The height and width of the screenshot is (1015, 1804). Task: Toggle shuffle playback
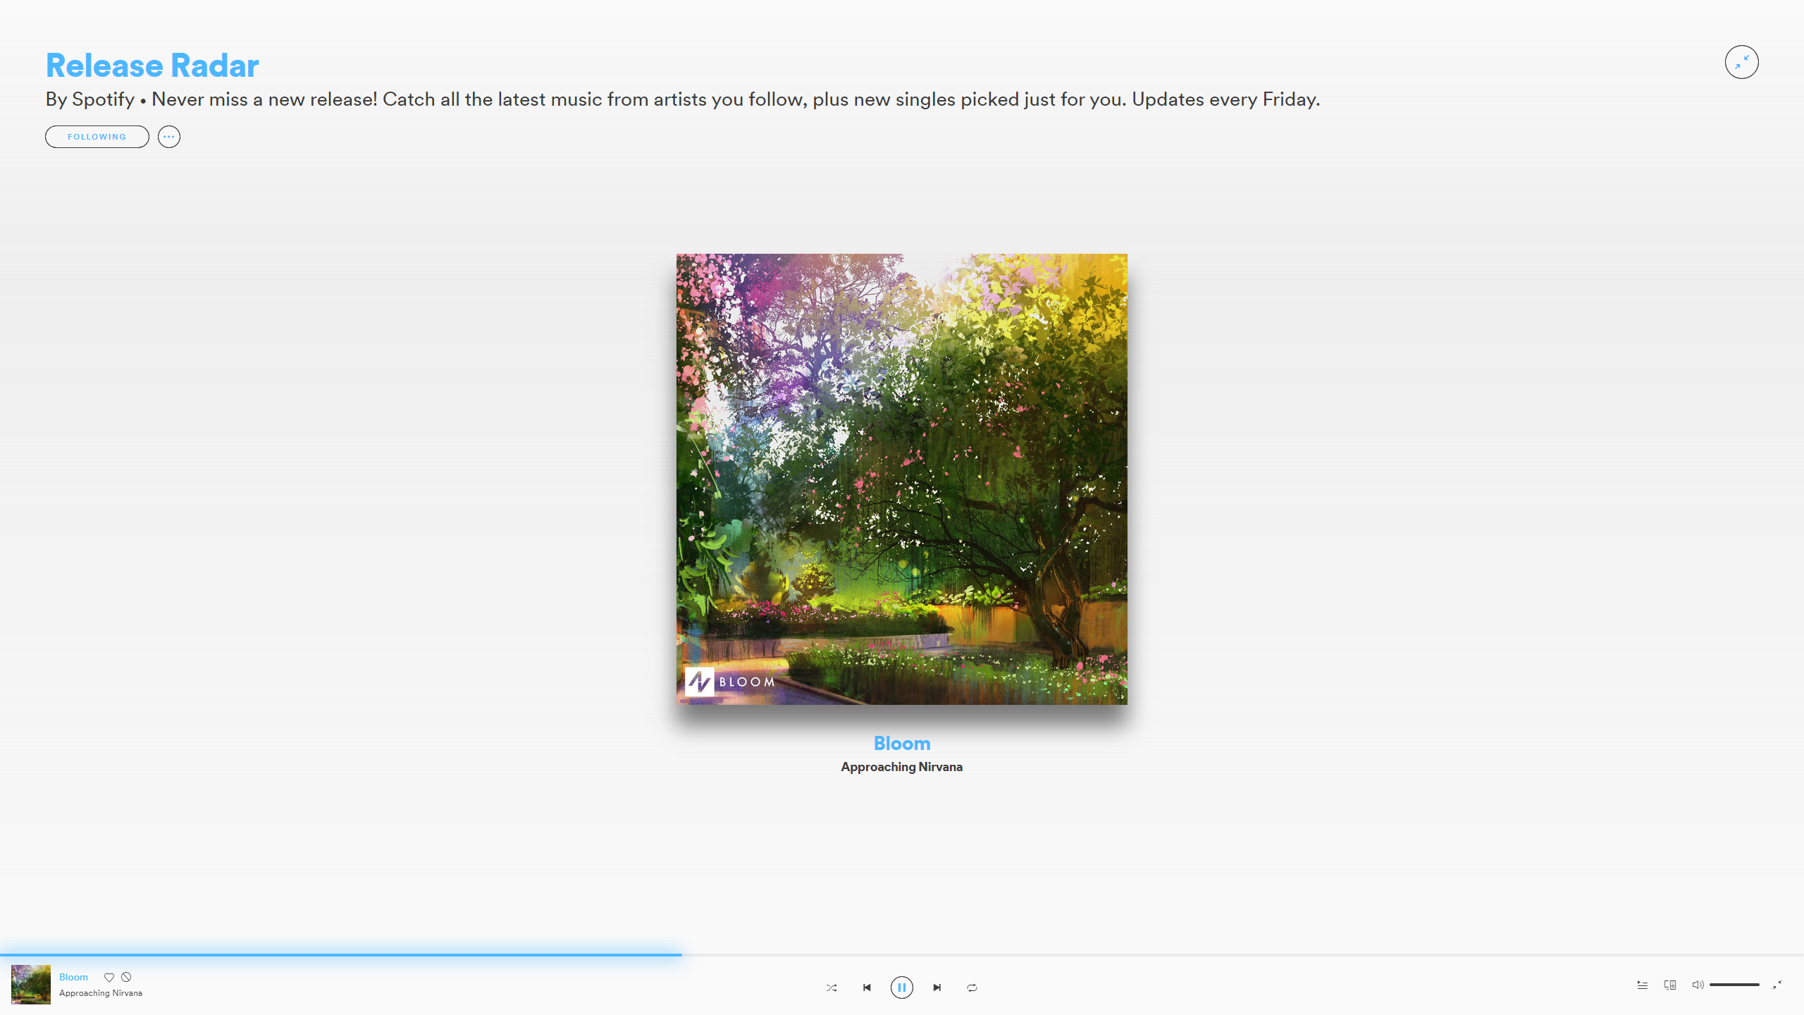832,988
